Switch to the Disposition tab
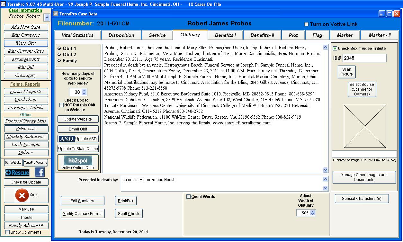This screenshot has width=403, height=242. pos(121,35)
